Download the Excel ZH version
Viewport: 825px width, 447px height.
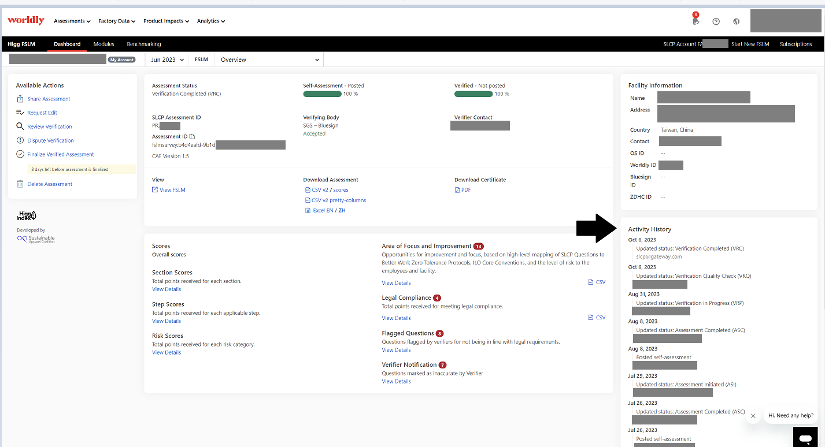point(342,211)
